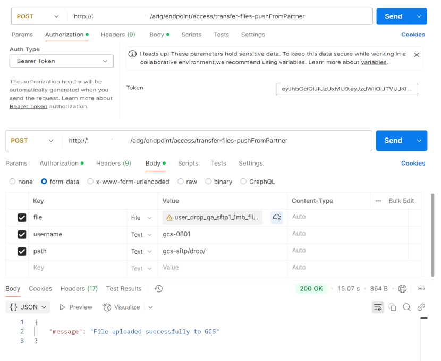Click the link icon in response toolbar
Viewport: 441px width, 361px height.
point(421,307)
